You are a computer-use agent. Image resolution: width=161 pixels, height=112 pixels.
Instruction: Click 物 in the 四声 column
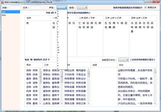point(148,27)
